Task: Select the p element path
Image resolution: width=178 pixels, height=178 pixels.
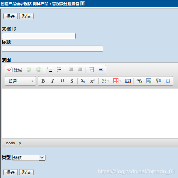Action: (x=20, y=143)
